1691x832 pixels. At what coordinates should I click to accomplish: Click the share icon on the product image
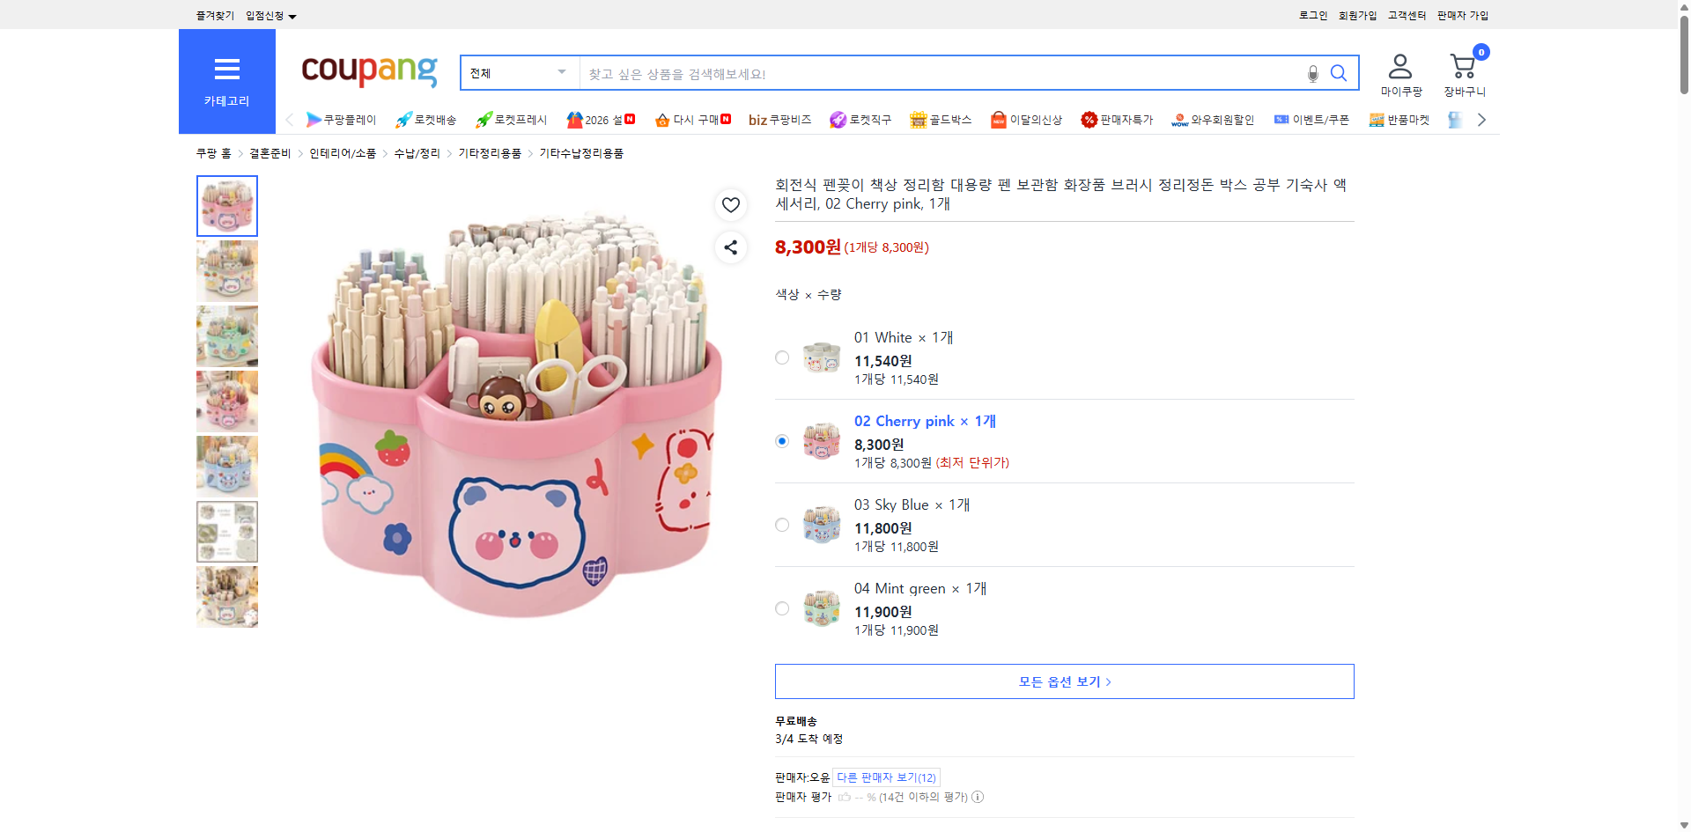(x=730, y=247)
